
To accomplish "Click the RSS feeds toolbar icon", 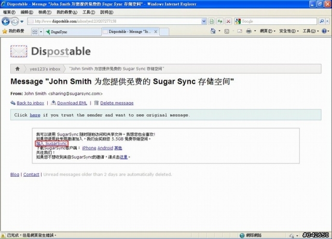I will click(227, 31).
